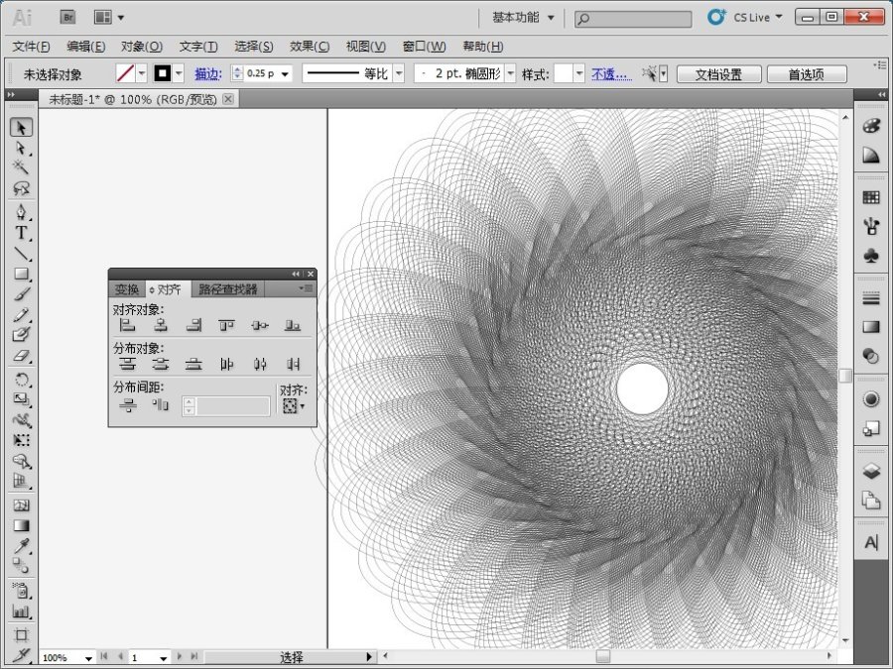Select the Blend tool

pyautogui.click(x=21, y=566)
